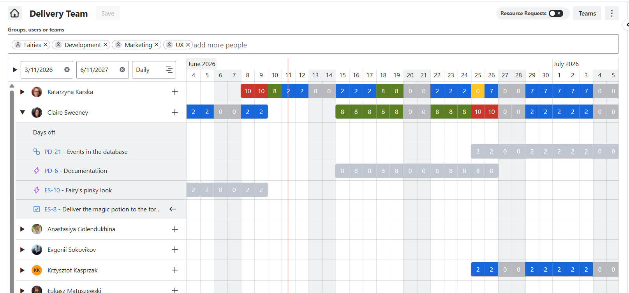Click the June 11 date header
Image resolution: width=629 pixels, height=293 pixels.
click(x=288, y=75)
